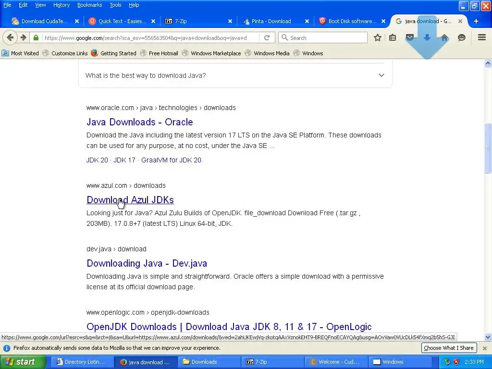Open the History menu
The image size is (492, 369).
(x=61, y=5)
